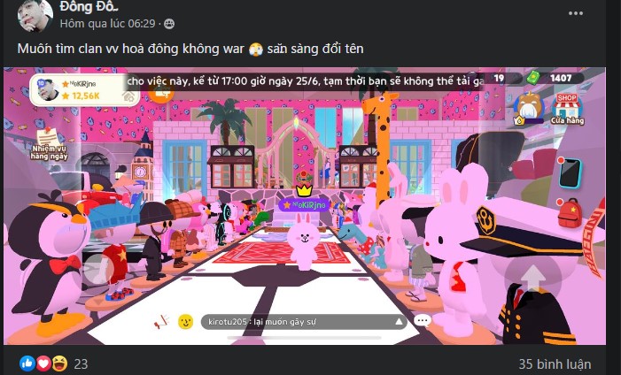
Task: Open the red backpack inventory icon
Action: (x=570, y=213)
